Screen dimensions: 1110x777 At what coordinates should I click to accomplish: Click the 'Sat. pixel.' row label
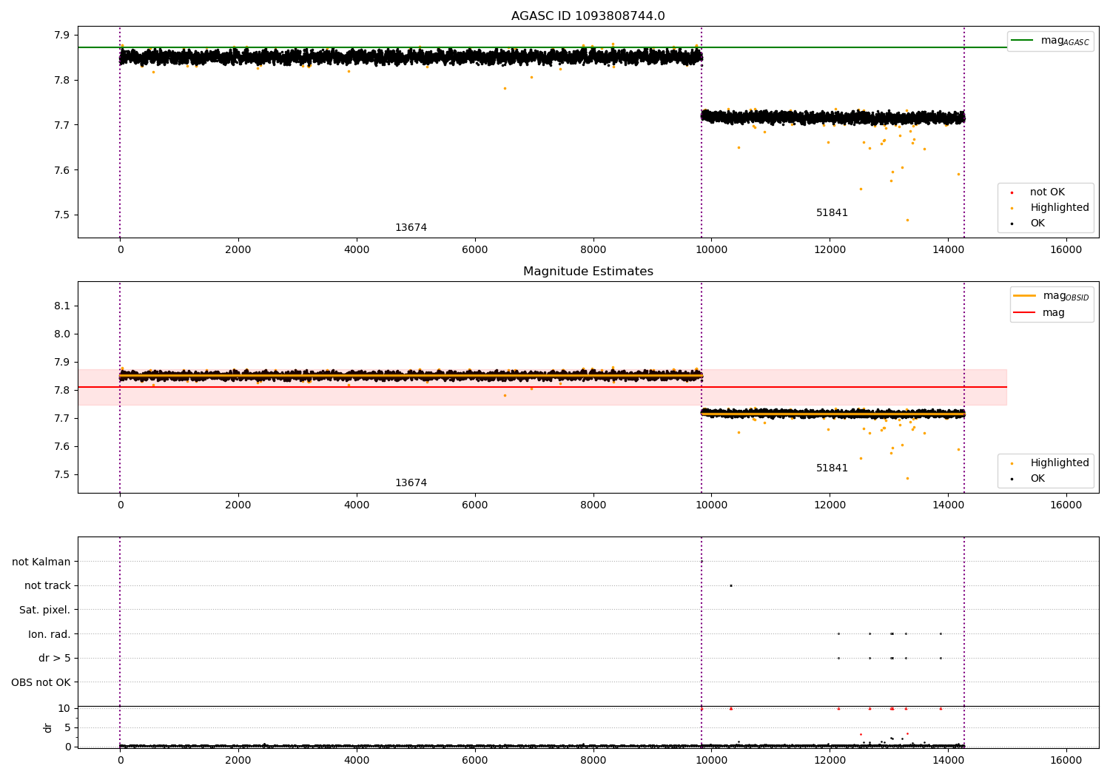point(44,610)
